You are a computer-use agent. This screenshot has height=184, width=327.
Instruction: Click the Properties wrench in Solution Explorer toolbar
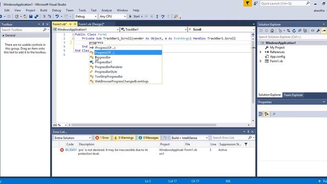(318, 31)
